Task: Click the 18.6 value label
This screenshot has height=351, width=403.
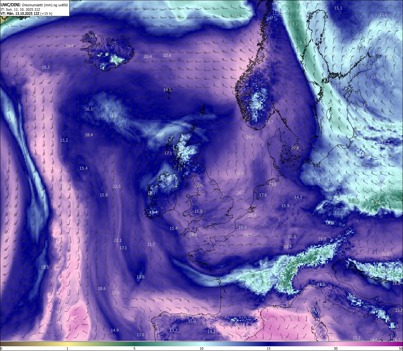Action: click(102, 288)
